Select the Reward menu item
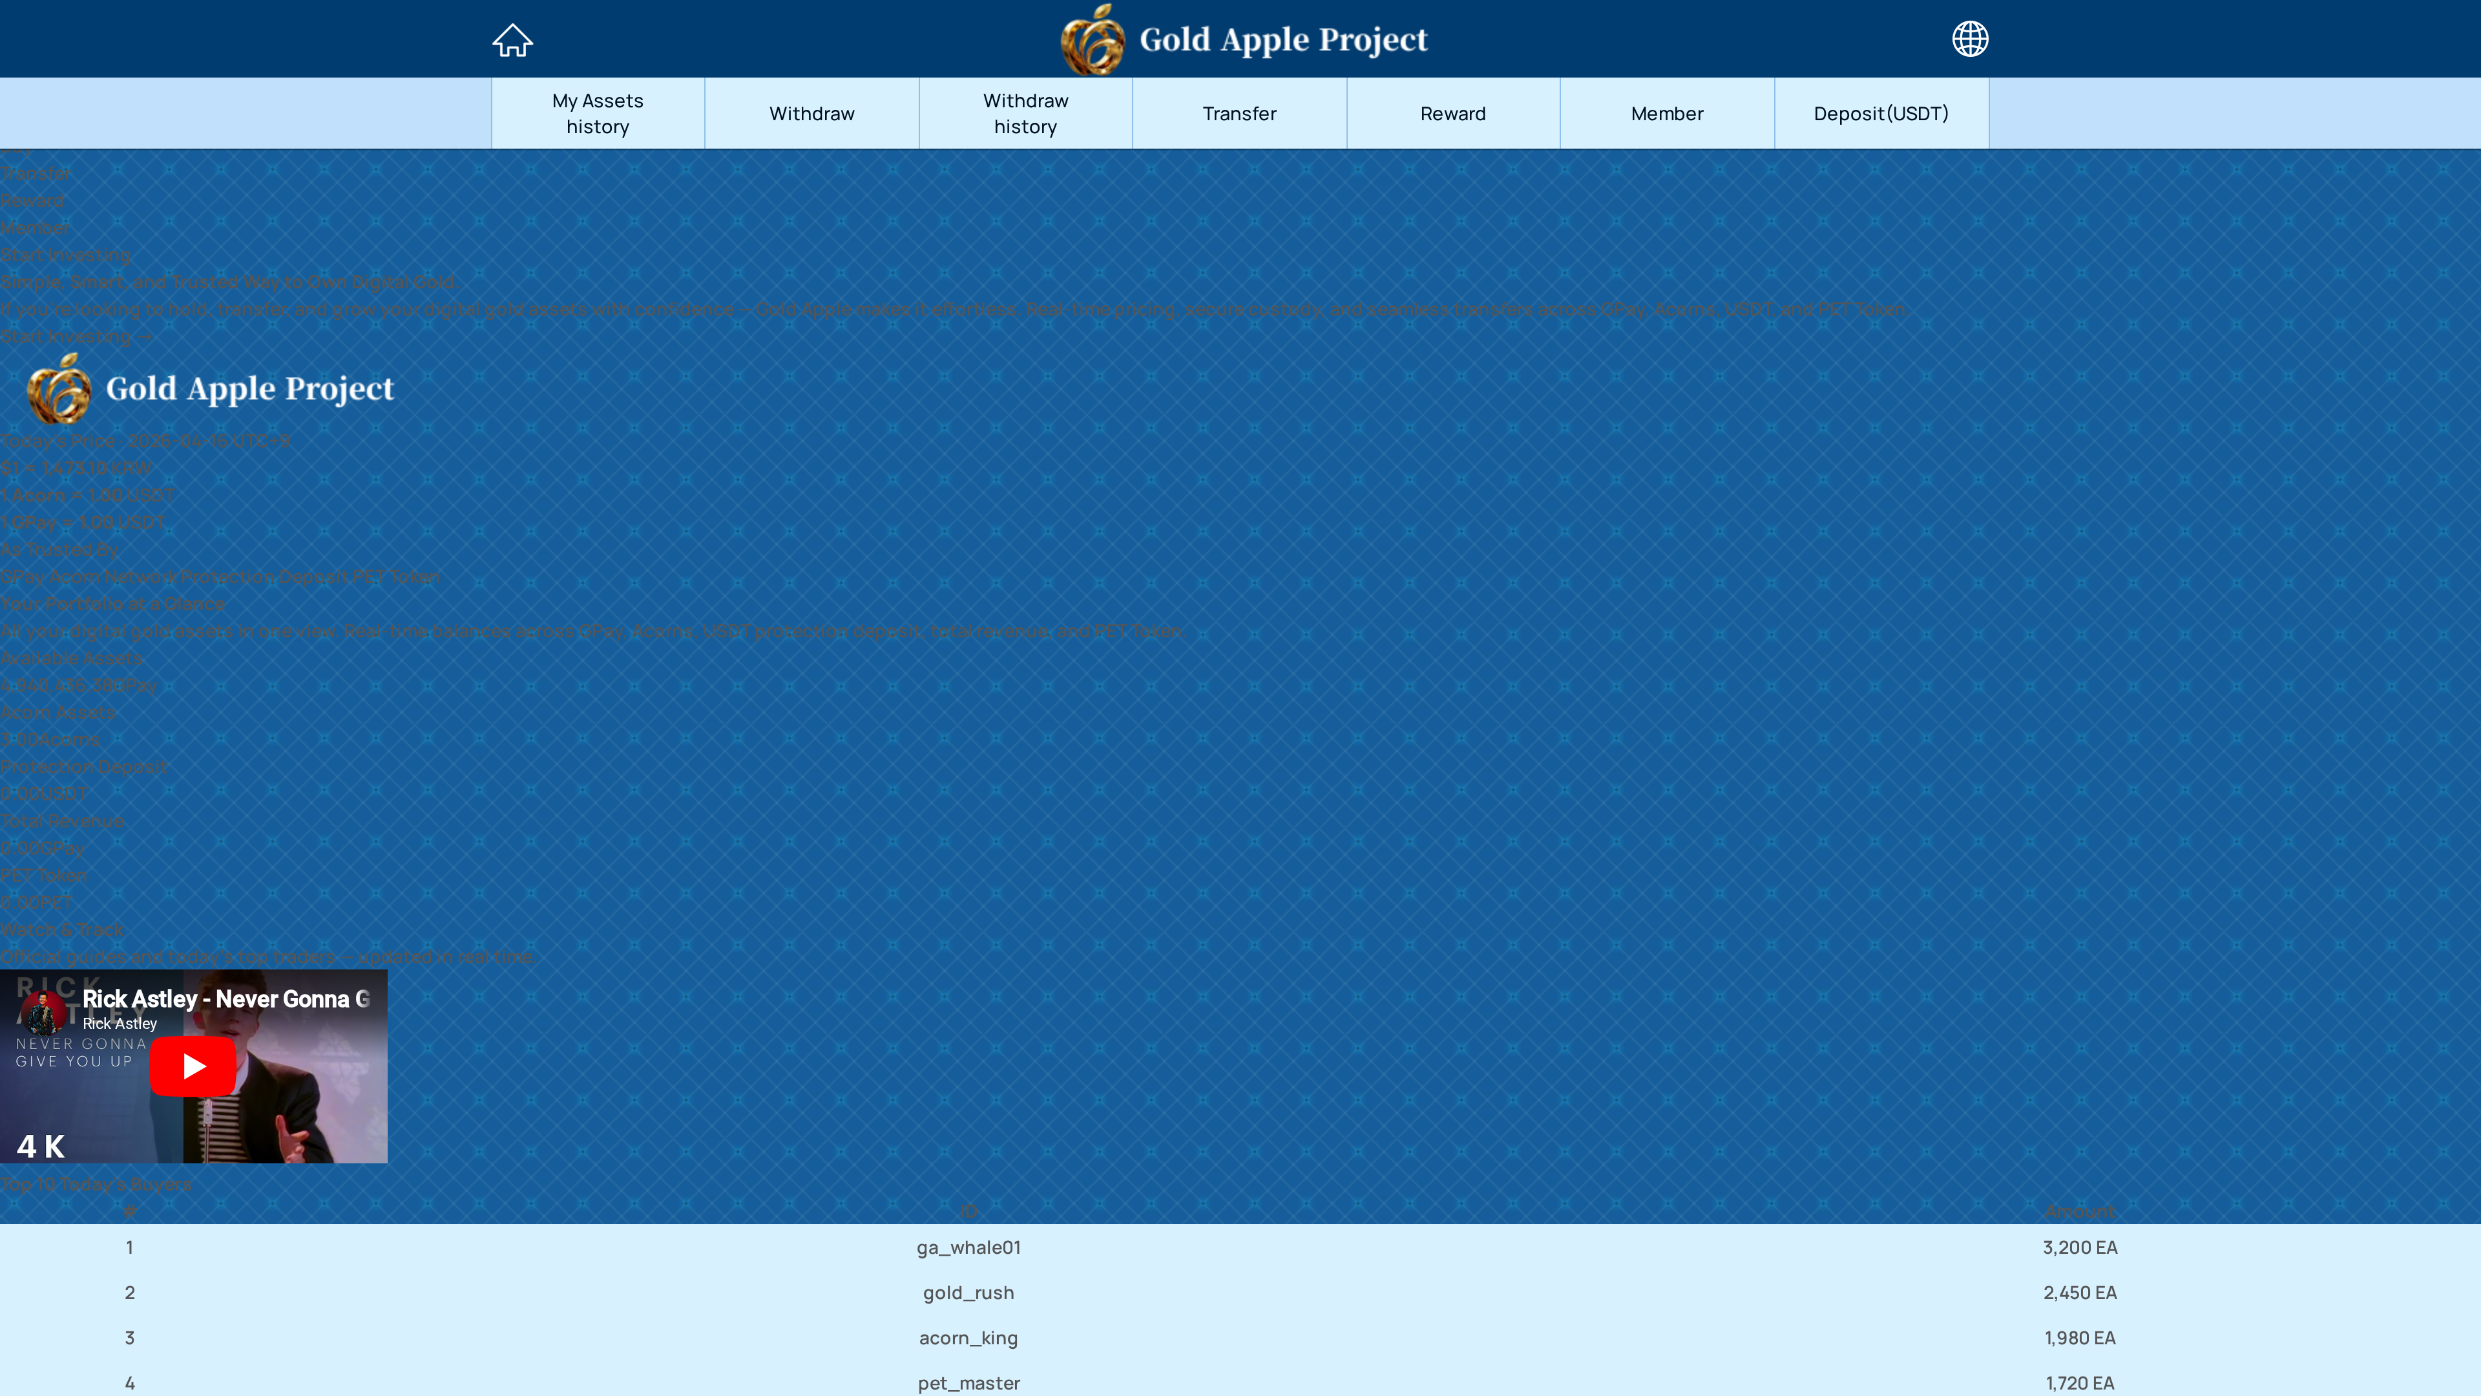This screenshot has height=1396, width=2481. 1452,114
